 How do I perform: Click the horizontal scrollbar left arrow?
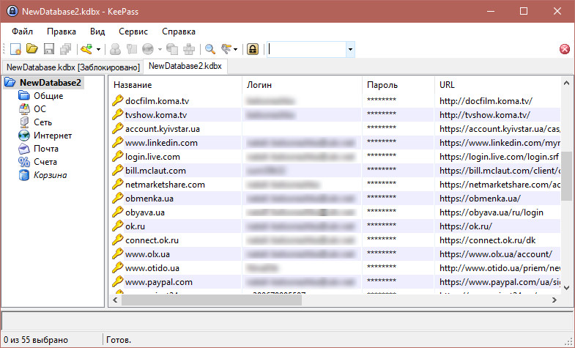point(115,300)
